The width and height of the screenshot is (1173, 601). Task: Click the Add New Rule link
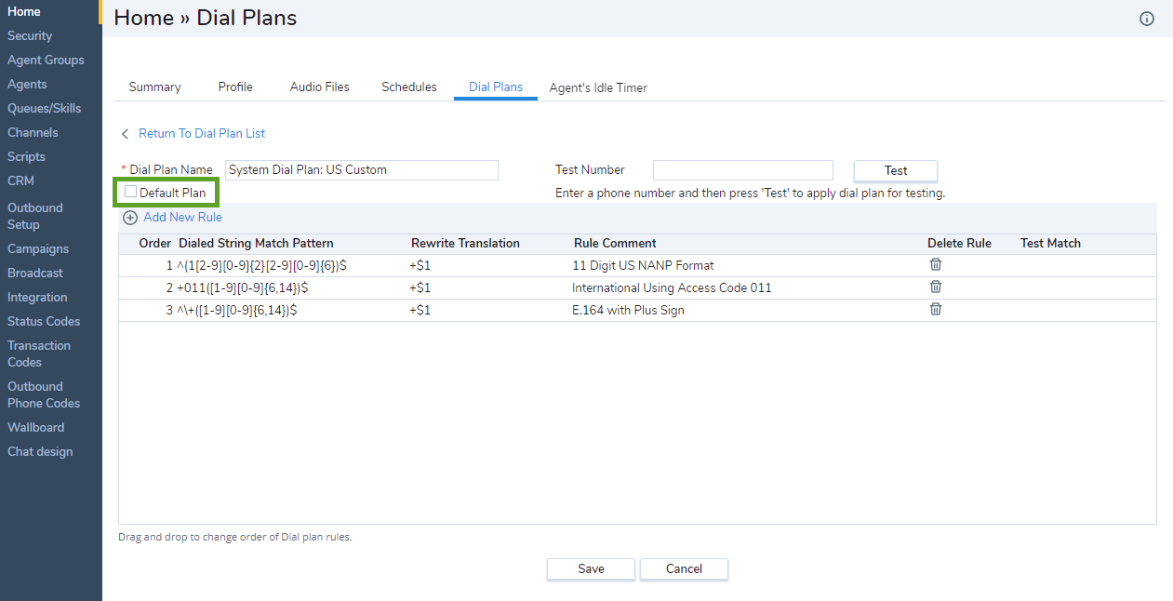182,218
